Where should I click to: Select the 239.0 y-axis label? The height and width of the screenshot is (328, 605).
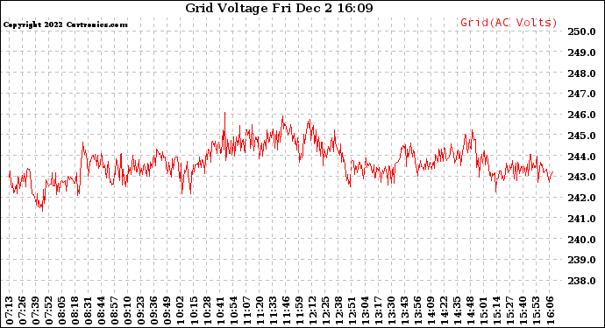pos(581,260)
